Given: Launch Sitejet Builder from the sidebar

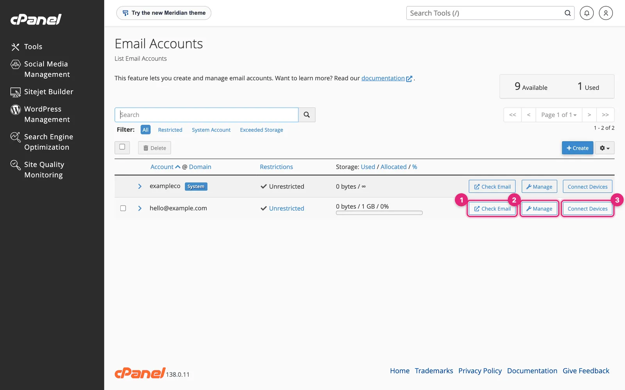Looking at the screenshot, I should [x=42, y=92].
